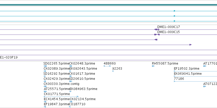The height and width of the screenshot is (108, 217).
Task: Select the CO187710 feature label
Action: click(77, 104)
